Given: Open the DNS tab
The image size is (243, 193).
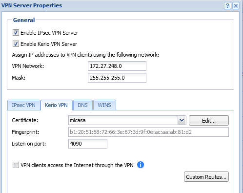Looking at the screenshot, I should pos(83,105).
